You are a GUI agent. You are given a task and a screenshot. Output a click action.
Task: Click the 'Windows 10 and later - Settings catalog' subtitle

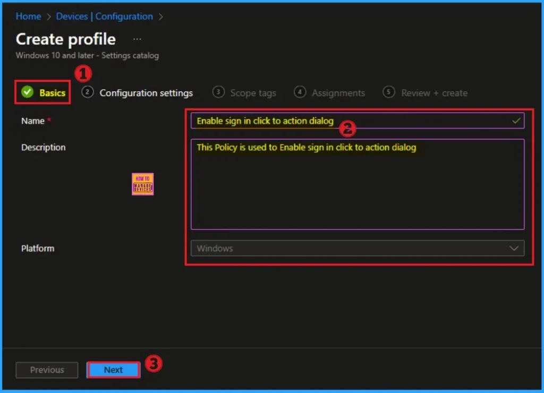point(87,56)
